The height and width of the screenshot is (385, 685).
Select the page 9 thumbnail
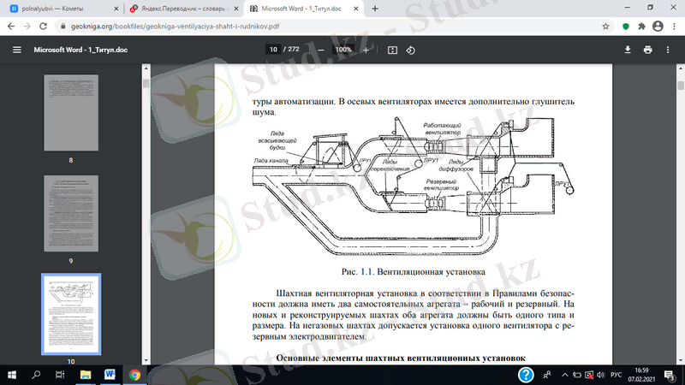[71, 213]
